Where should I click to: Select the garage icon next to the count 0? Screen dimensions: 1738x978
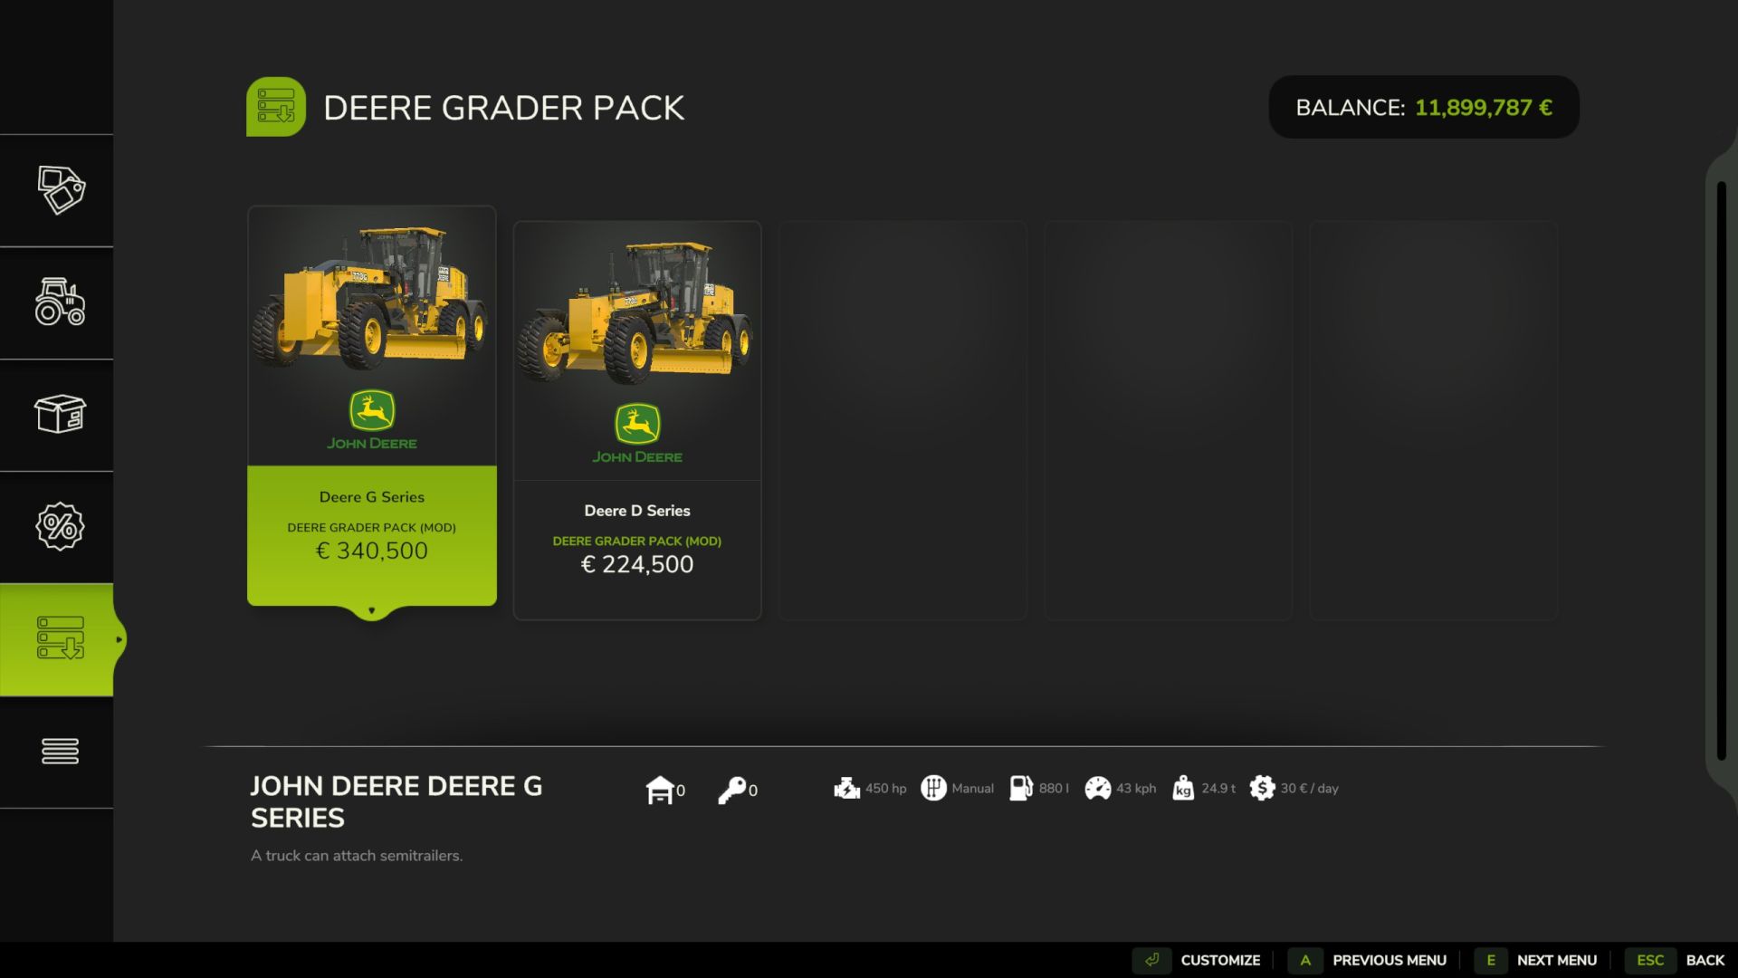click(662, 788)
